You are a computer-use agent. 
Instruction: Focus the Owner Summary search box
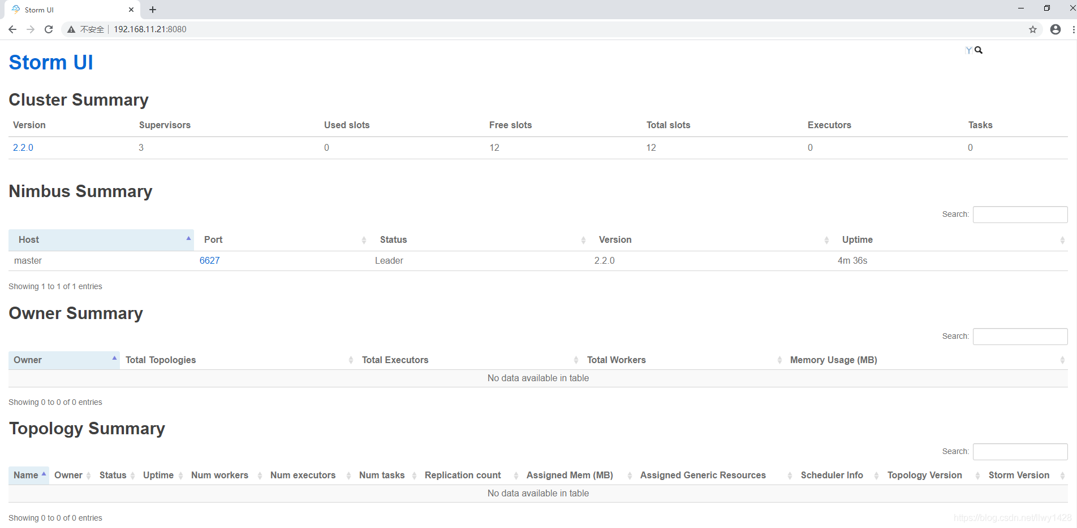click(x=1020, y=337)
